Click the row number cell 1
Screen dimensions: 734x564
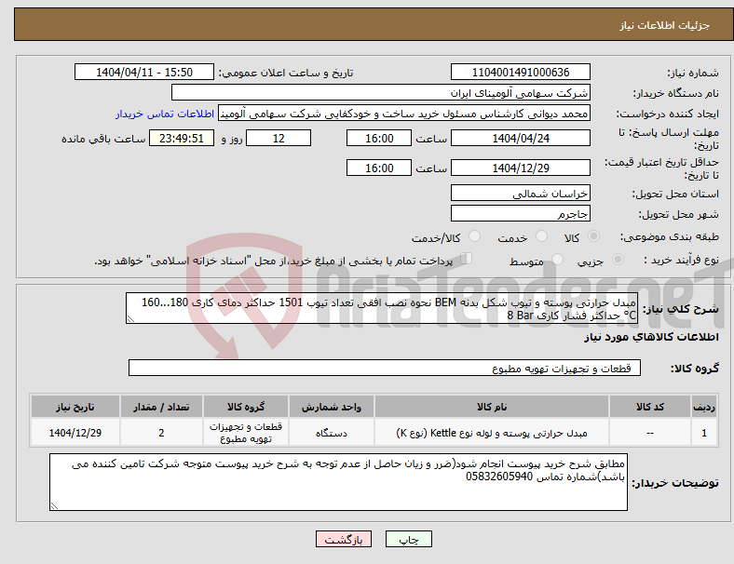click(704, 433)
